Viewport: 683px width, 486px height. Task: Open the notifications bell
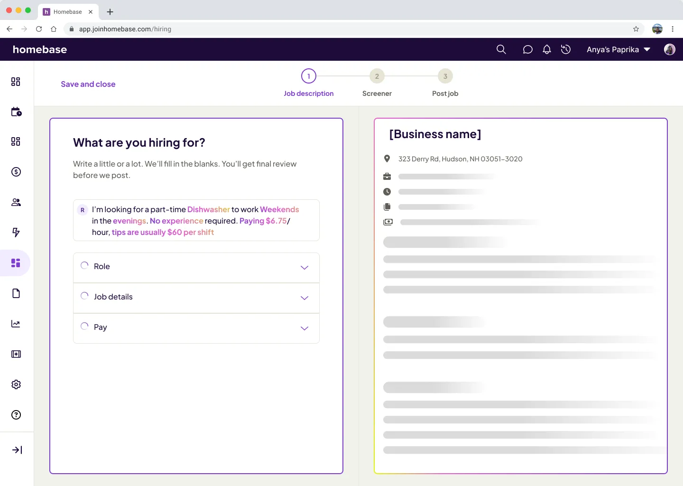[x=547, y=49]
